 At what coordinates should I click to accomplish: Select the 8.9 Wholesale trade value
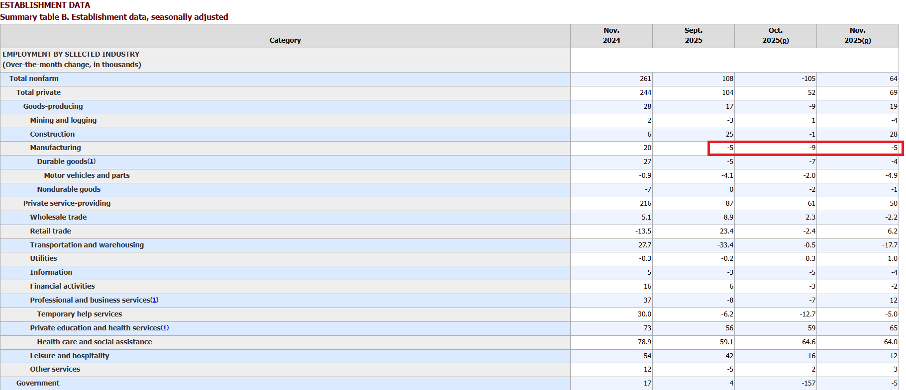click(x=728, y=217)
